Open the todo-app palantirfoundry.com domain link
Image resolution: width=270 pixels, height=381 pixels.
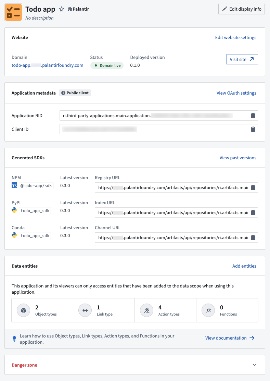point(47,65)
